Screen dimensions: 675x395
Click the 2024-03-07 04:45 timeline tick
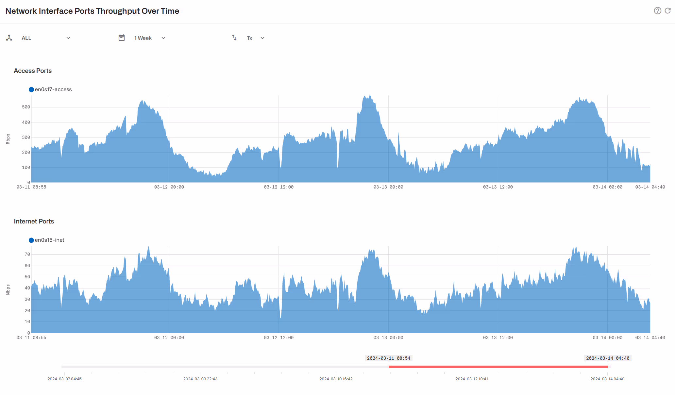point(64,379)
